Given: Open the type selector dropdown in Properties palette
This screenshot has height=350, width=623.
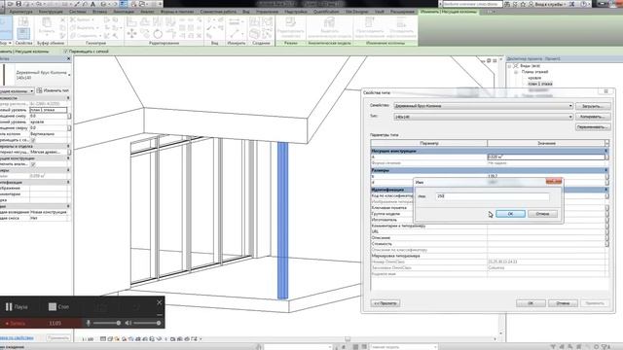Looking at the screenshot, I should (x=69, y=75).
